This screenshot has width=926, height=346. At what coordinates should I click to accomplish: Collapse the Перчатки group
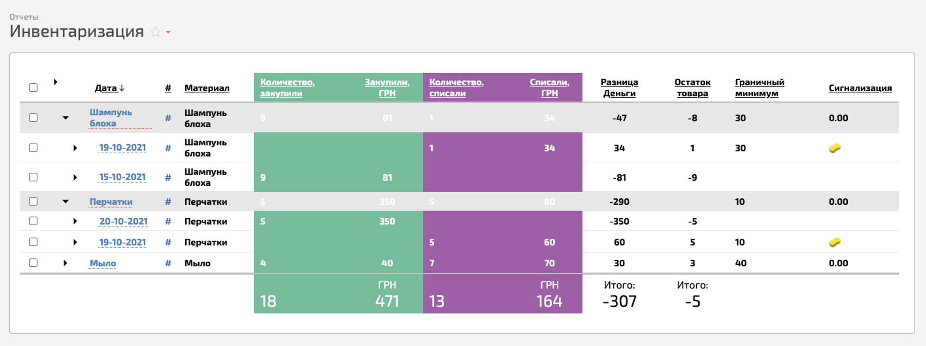(66, 201)
